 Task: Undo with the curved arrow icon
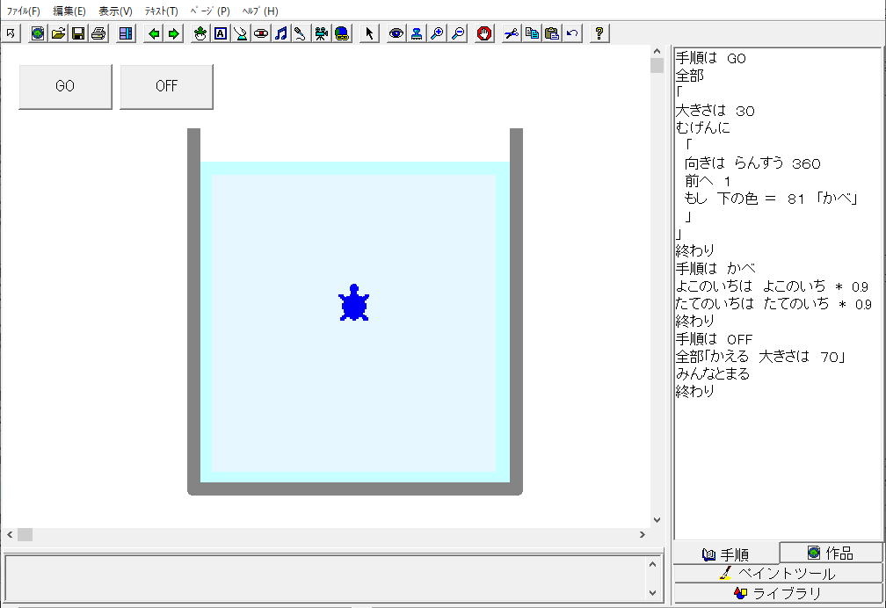tap(572, 33)
